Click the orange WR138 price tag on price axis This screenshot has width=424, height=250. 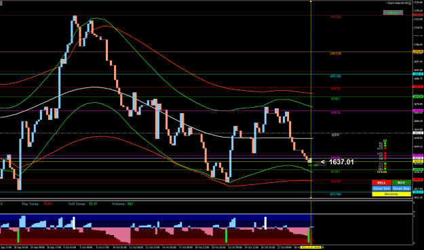pos(418,51)
